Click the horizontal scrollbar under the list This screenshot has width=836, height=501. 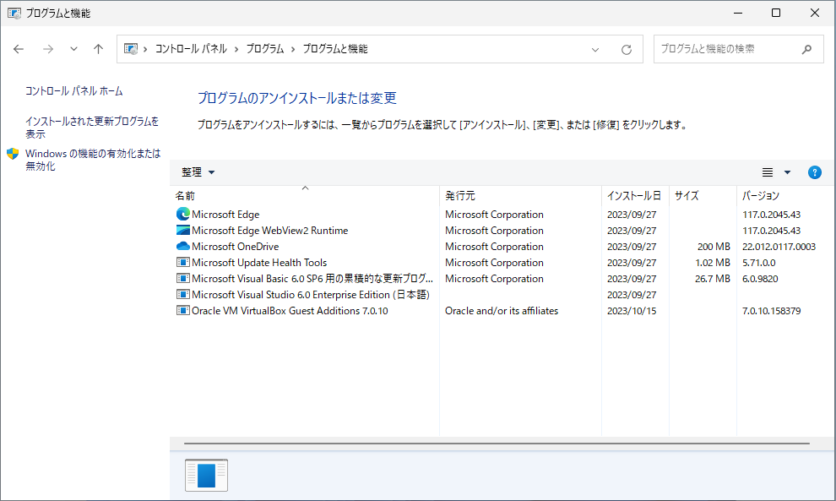(x=497, y=444)
